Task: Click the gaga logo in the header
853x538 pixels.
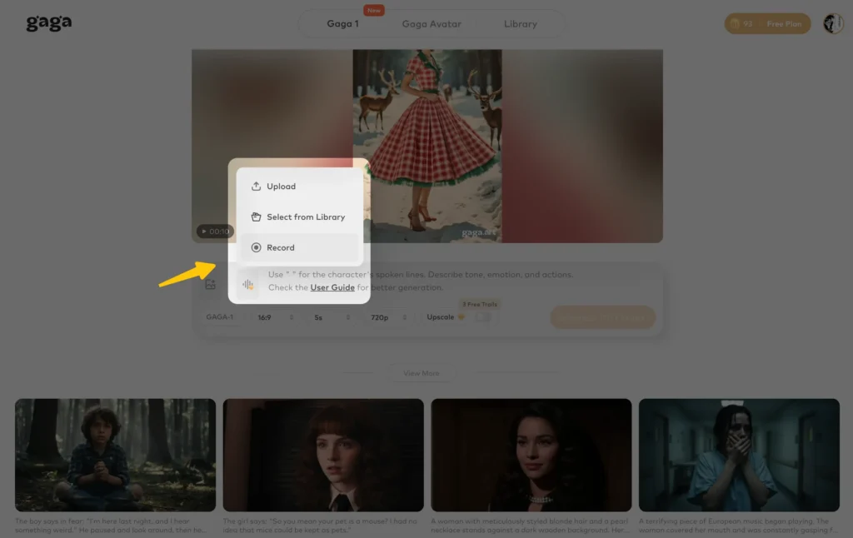Action: [x=48, y=23]
